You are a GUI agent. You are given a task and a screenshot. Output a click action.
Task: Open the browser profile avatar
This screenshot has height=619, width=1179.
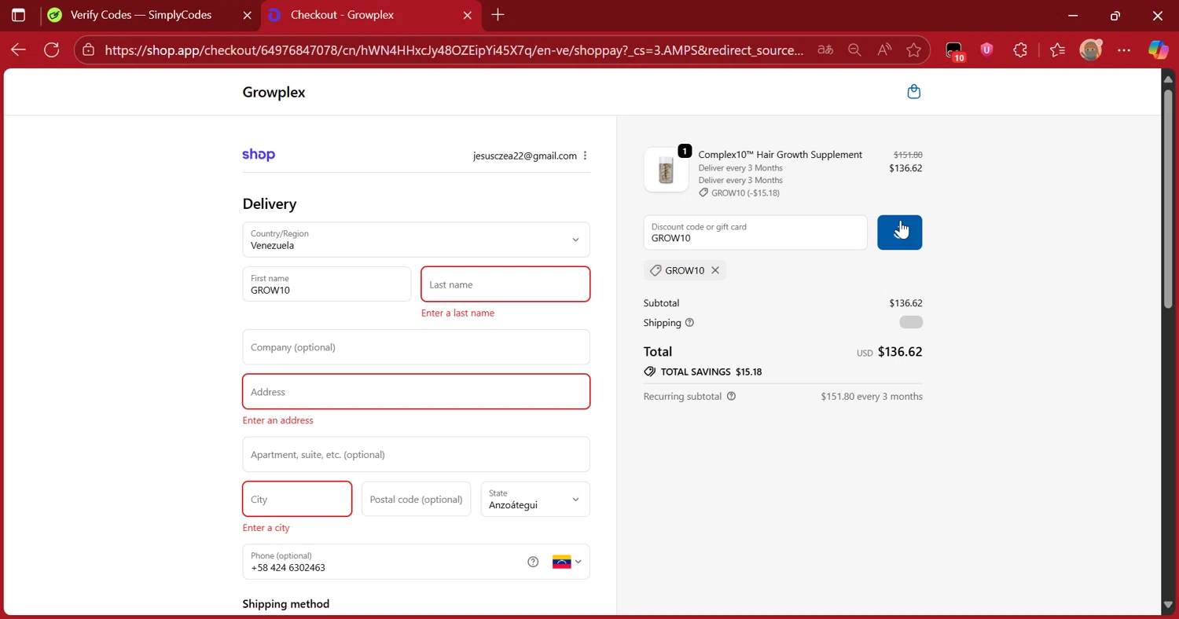click(1090, 50)
